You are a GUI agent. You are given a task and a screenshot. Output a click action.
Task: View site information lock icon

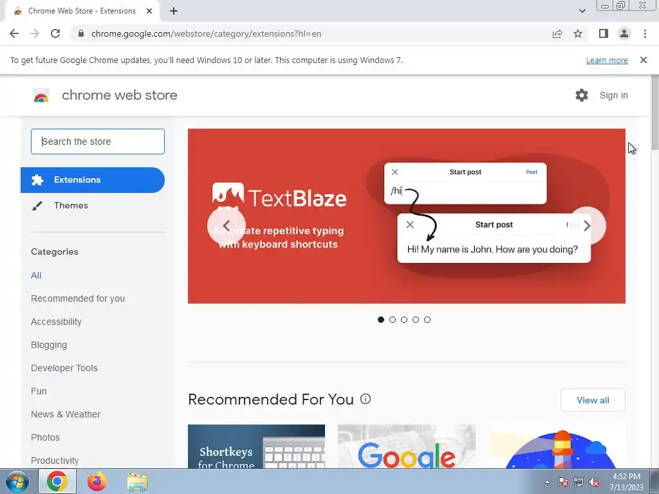tap(81, 33)
